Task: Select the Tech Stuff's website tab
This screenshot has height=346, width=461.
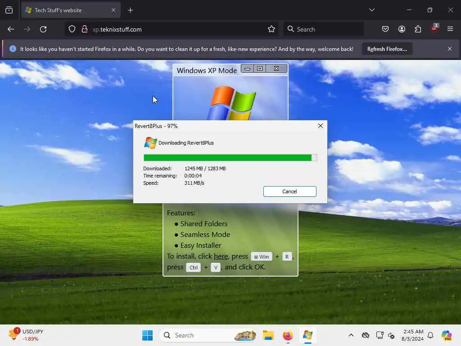Action: tap(71, 10)
